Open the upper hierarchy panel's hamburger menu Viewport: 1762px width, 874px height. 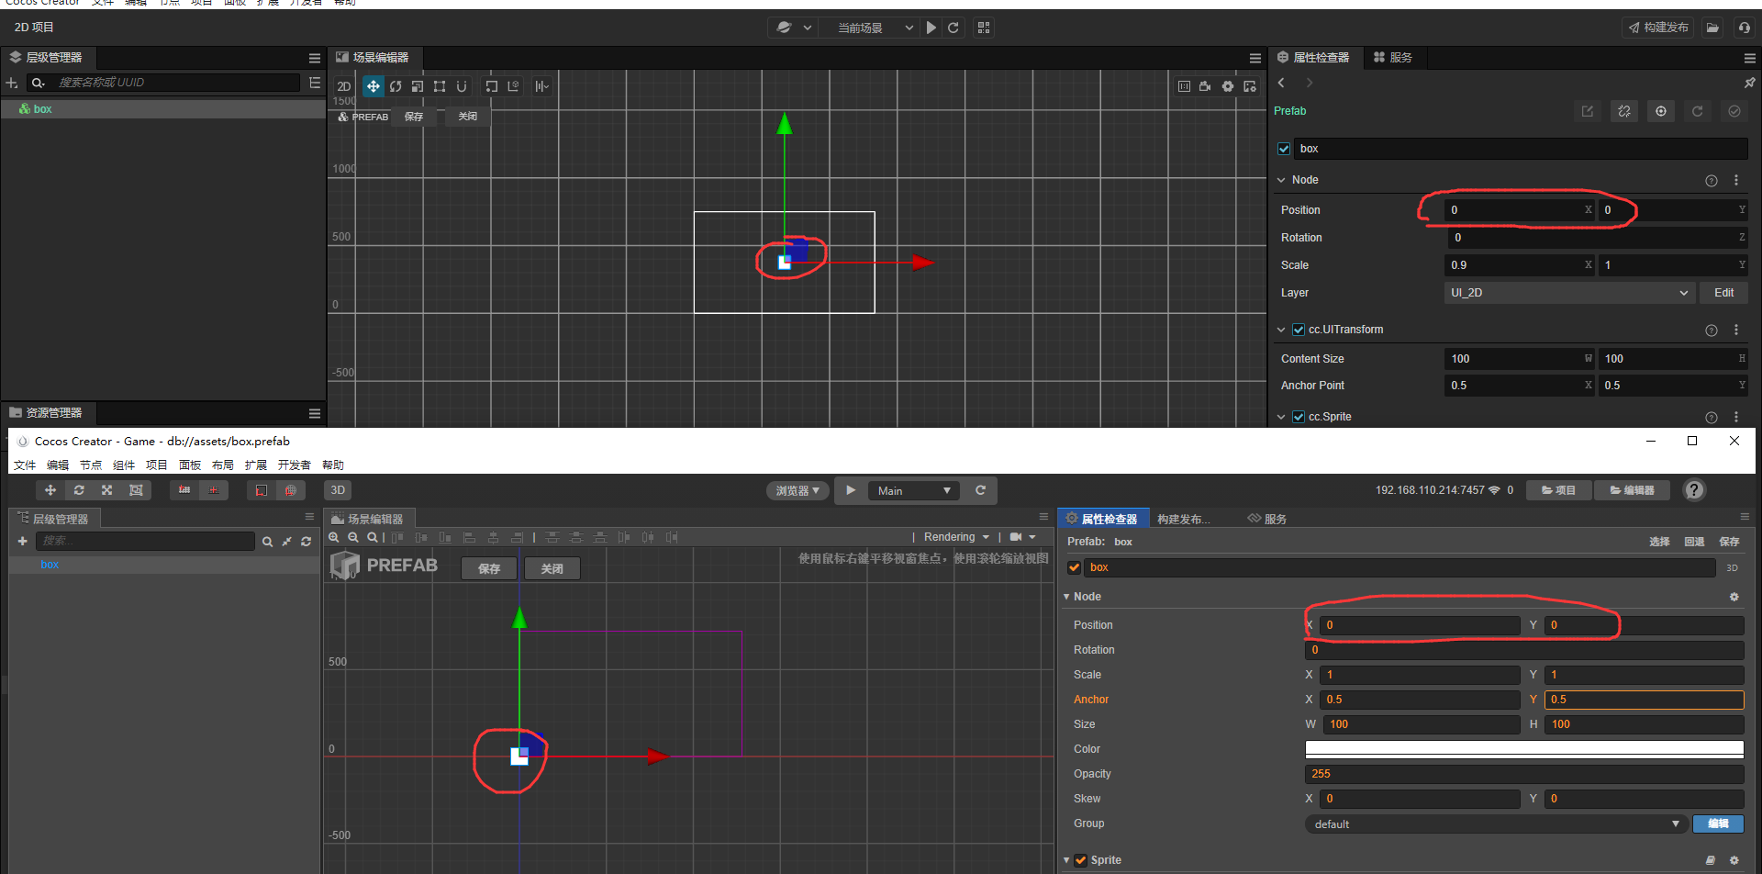315,58
